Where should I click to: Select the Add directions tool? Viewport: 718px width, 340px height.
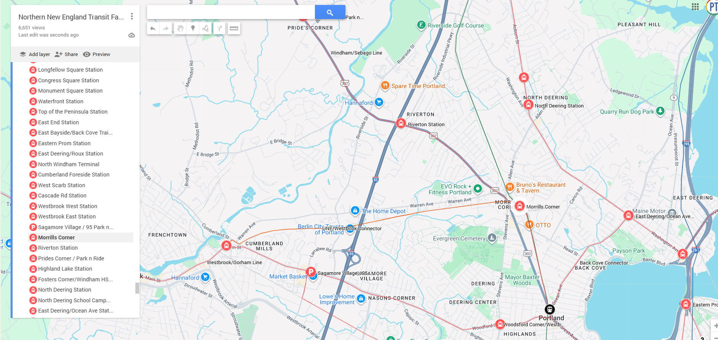pos(219,29)
